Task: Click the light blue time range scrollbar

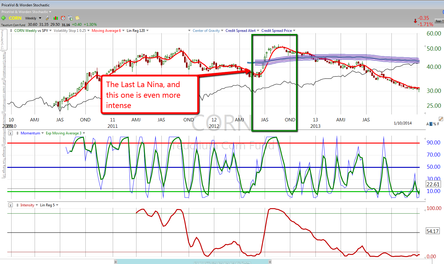Action: [x=193, y=262]
